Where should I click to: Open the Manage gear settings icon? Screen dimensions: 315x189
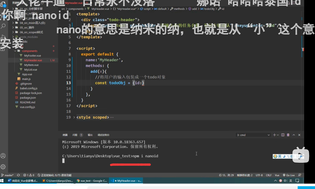(3, 167)
